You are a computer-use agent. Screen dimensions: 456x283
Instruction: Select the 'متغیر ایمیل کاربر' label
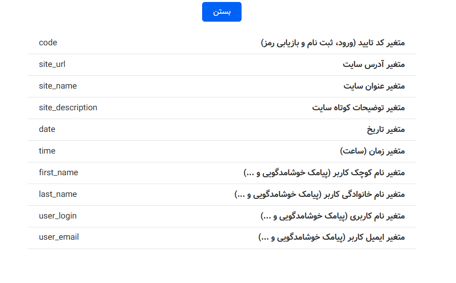[x=331, y=238]
